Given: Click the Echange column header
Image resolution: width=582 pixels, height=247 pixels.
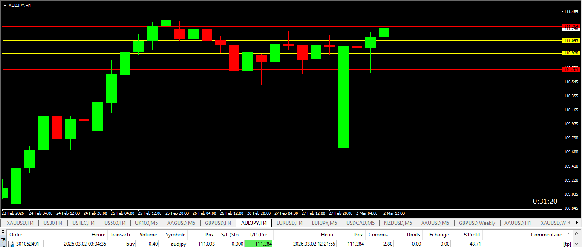Looking at the screenshot, I should coord(437,235).
